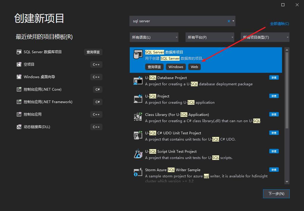Image resolution: width=304 pixels, height=211 pixels.
Task: Click the Windows tag on selected result
Action: pyautogui.click(x=176, y=67)
